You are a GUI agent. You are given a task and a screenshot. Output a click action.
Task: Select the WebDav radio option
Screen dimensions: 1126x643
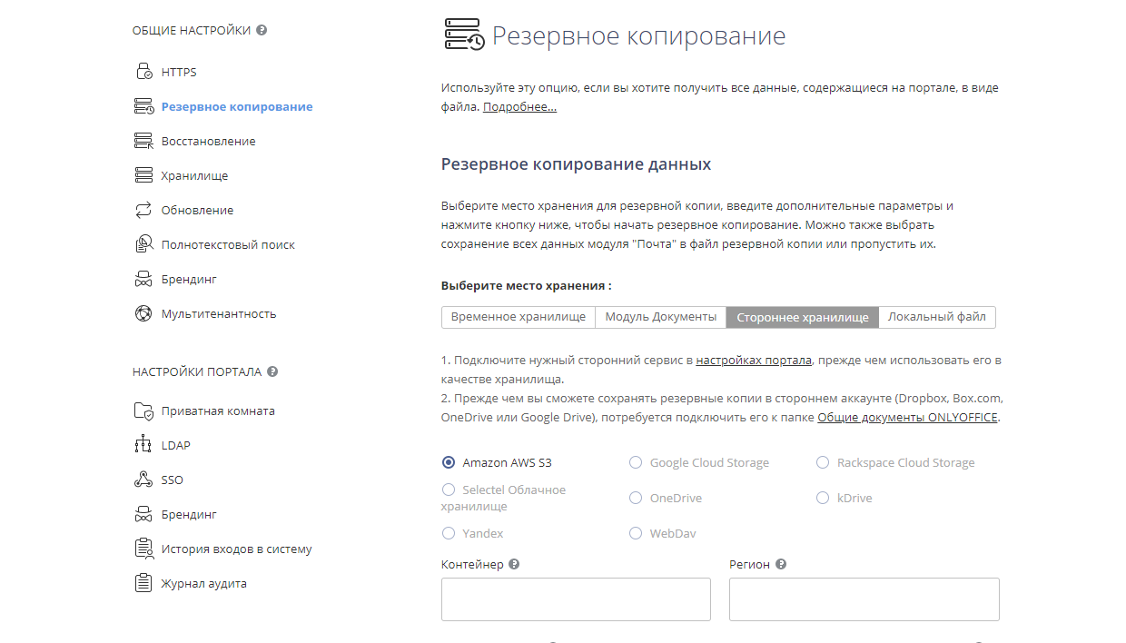[636, 533]
